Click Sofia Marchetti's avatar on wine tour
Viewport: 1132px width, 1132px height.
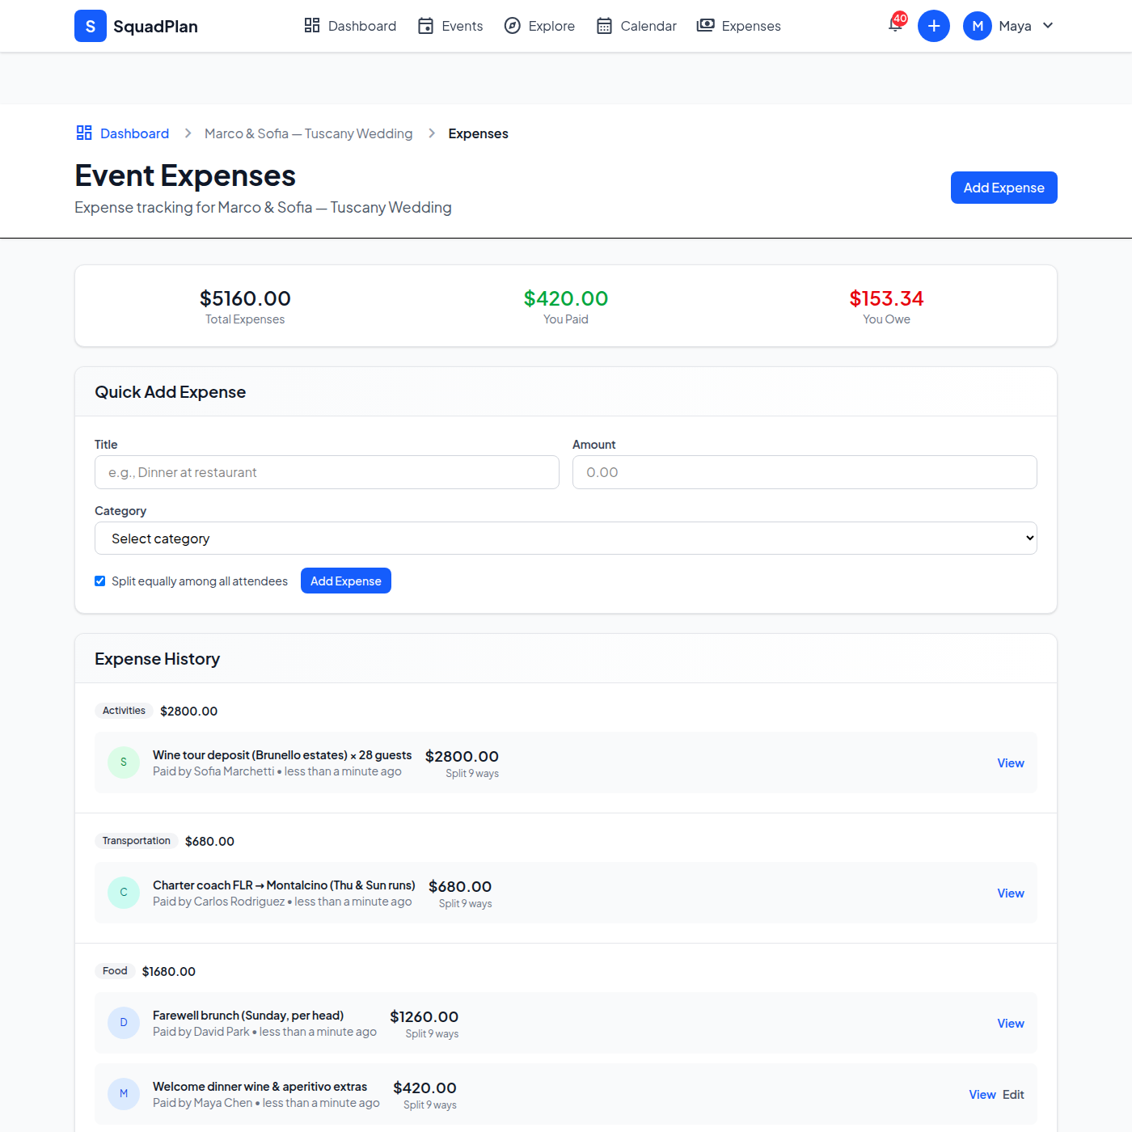[124, 762]
